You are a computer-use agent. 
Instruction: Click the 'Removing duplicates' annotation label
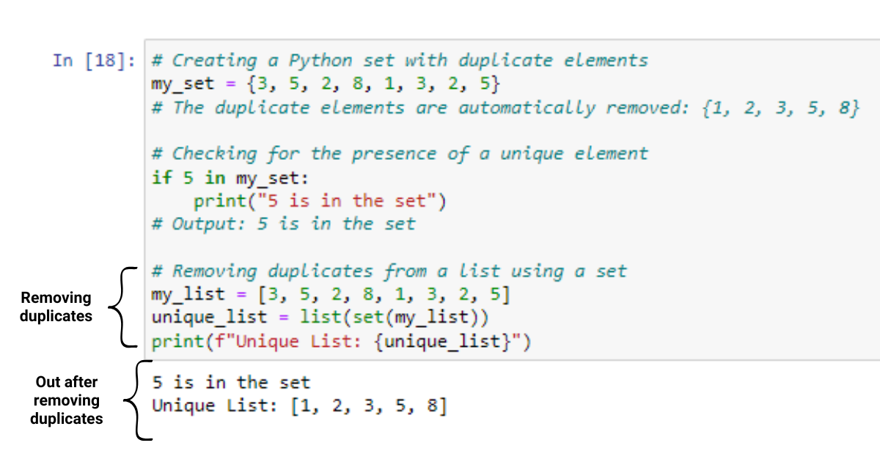coord(56,307)
